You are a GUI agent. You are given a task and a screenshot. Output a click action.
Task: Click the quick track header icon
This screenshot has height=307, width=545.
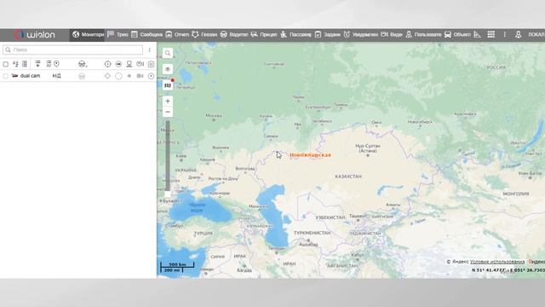pos(129,64)
